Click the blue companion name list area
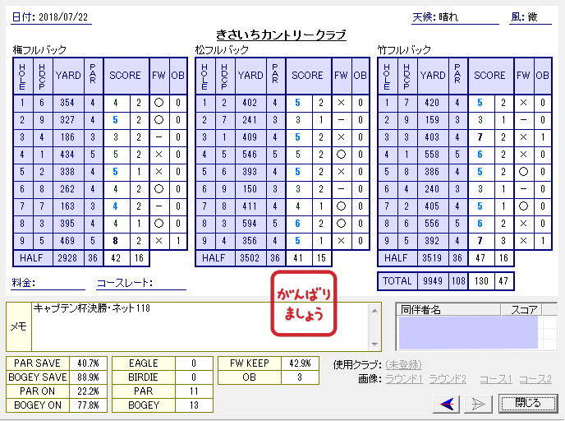This screenshot has width=565, height=421. (468, 332)
